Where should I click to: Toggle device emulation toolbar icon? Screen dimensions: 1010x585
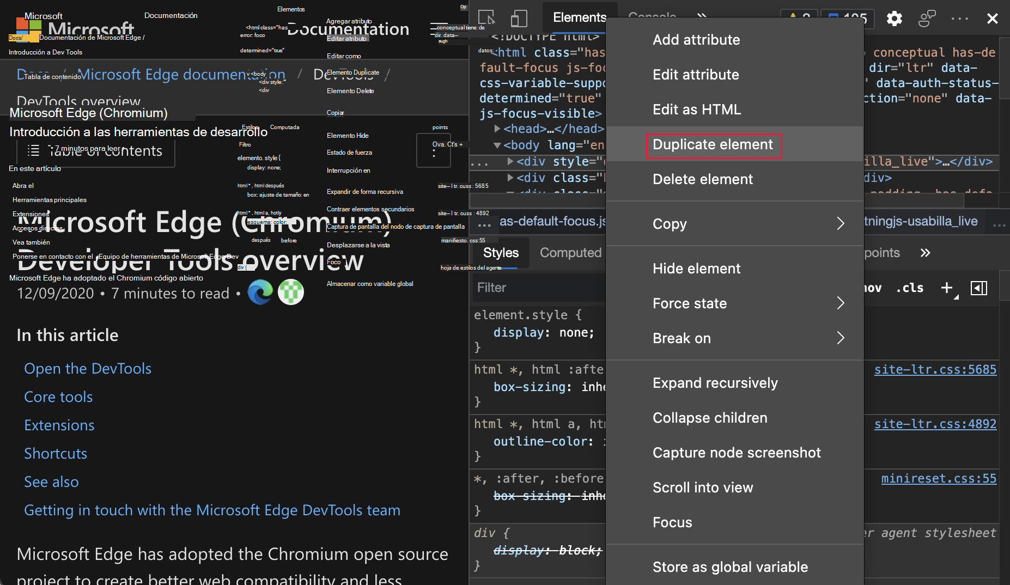519,18
